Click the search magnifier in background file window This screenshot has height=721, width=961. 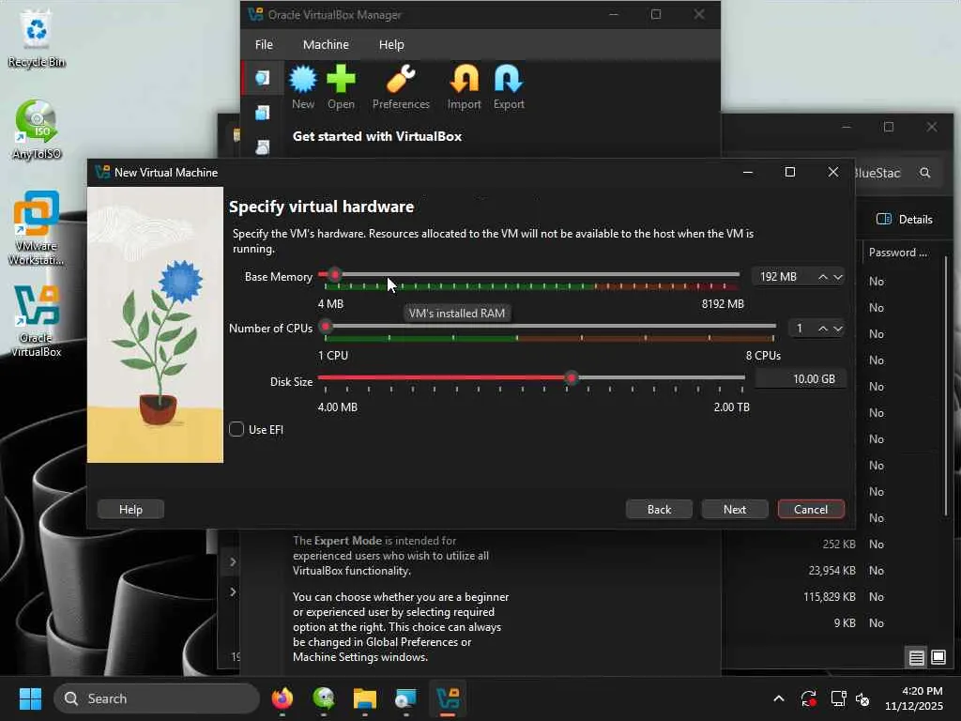(924, 173)
